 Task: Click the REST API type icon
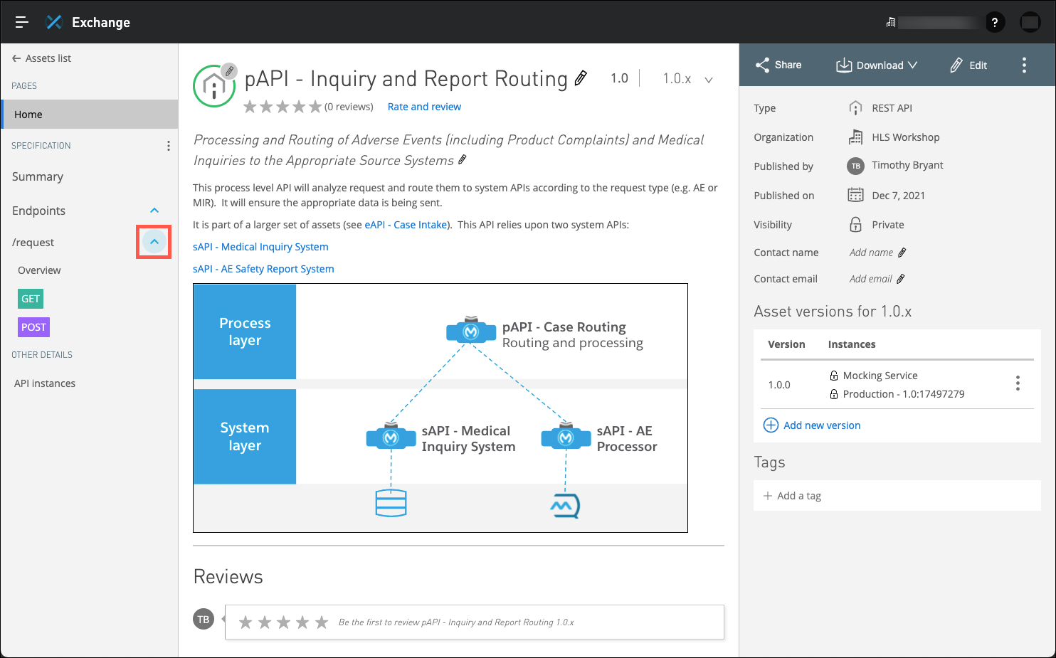(855, 108)
